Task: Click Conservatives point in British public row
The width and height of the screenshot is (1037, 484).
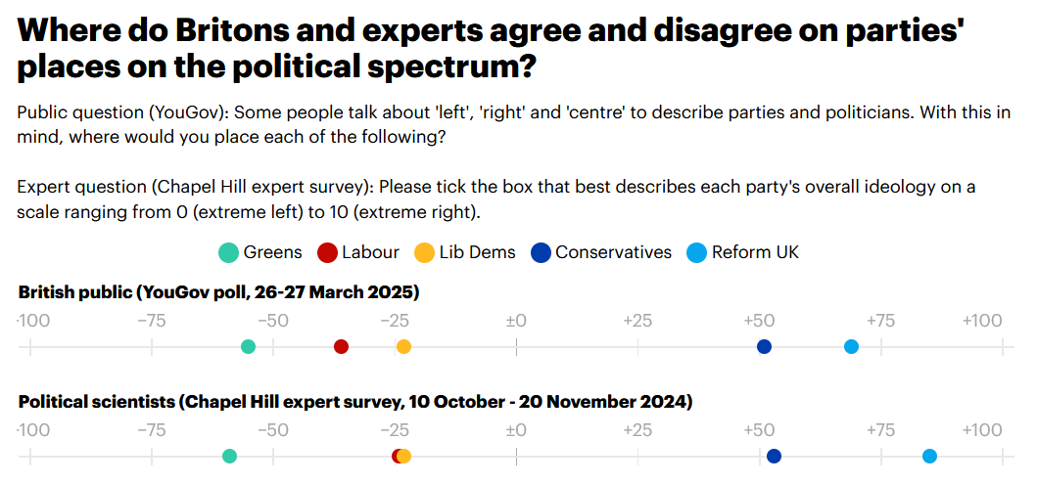Action: [x=764, y=346]
